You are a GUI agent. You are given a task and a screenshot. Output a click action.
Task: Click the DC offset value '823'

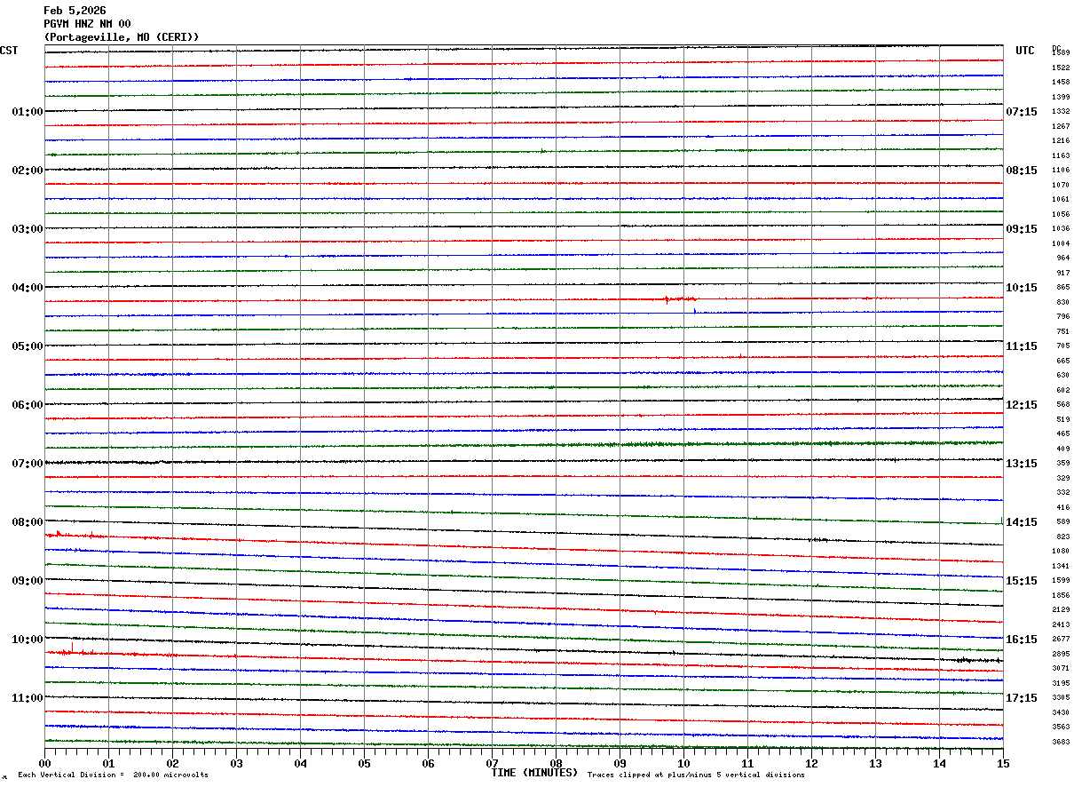click(1062, 537)
